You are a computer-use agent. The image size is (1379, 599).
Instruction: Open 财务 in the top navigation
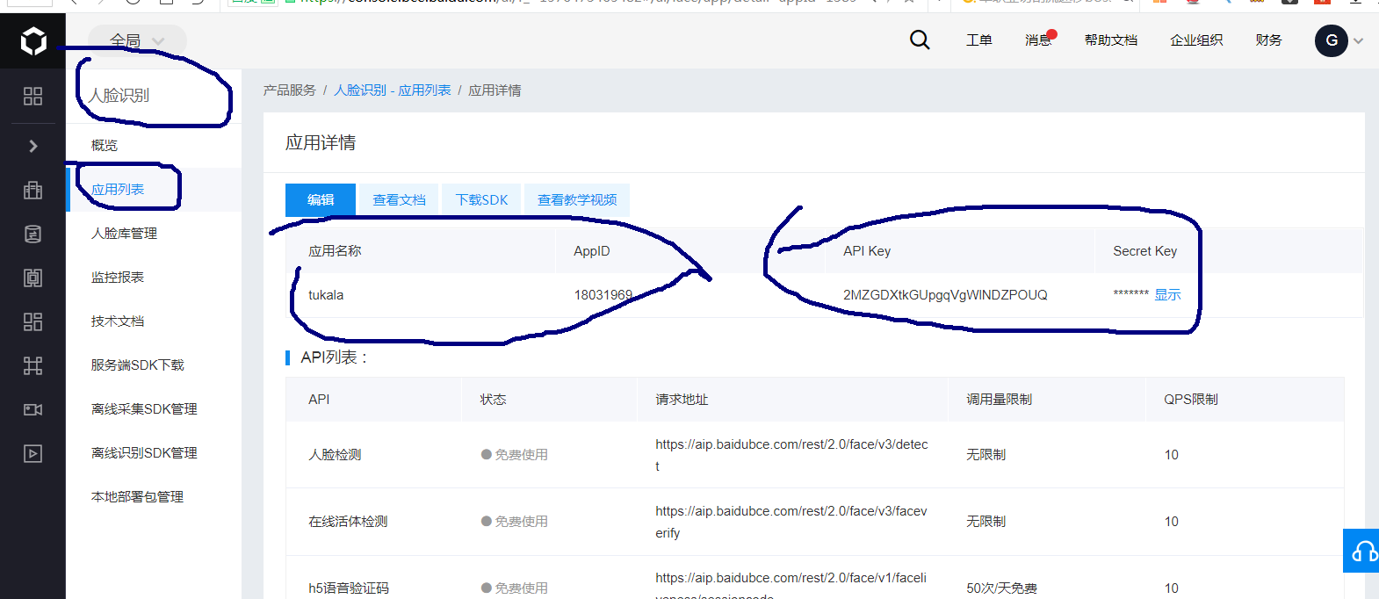click(1268, 40)
